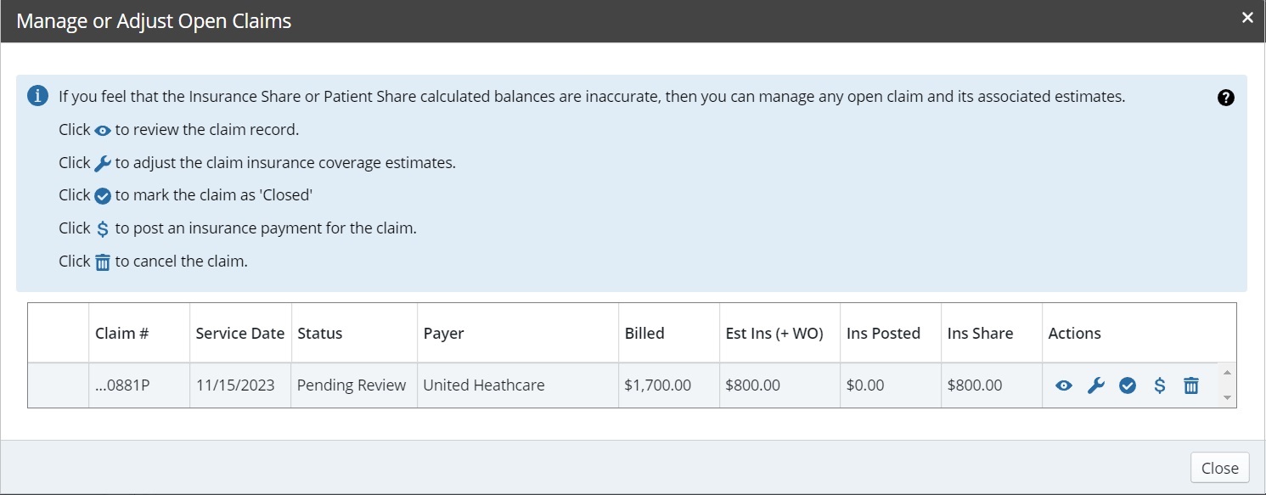The image size is (1266, 495).
Task: Click the info icon beside the instructions
Action: (37, 95)
